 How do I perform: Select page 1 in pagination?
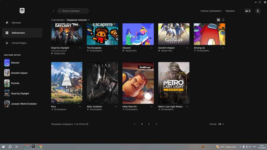coord(142,124)
